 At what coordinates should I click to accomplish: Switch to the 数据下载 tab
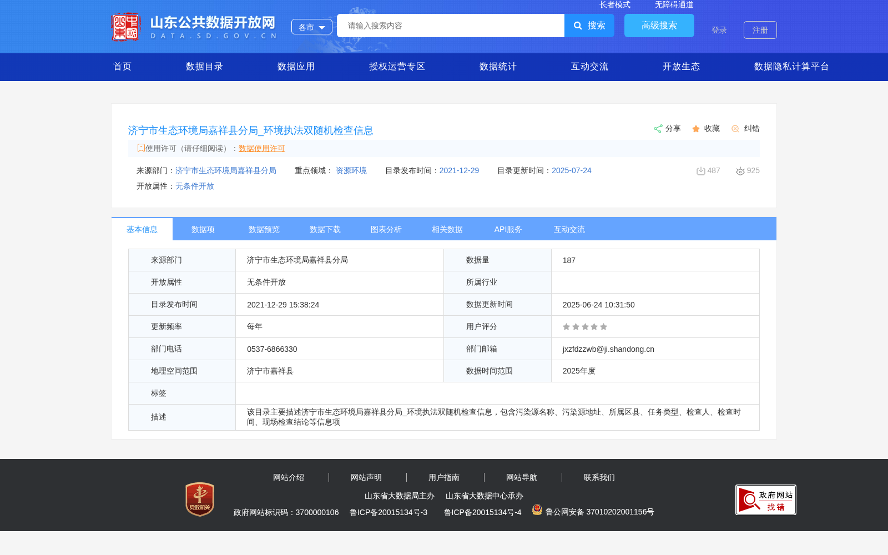click(x=325, y=229)
